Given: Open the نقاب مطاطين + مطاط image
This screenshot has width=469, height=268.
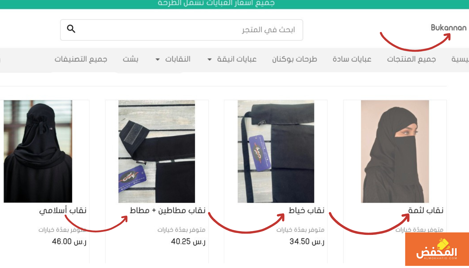Looking at the screenshot, I should click(157, 151).
